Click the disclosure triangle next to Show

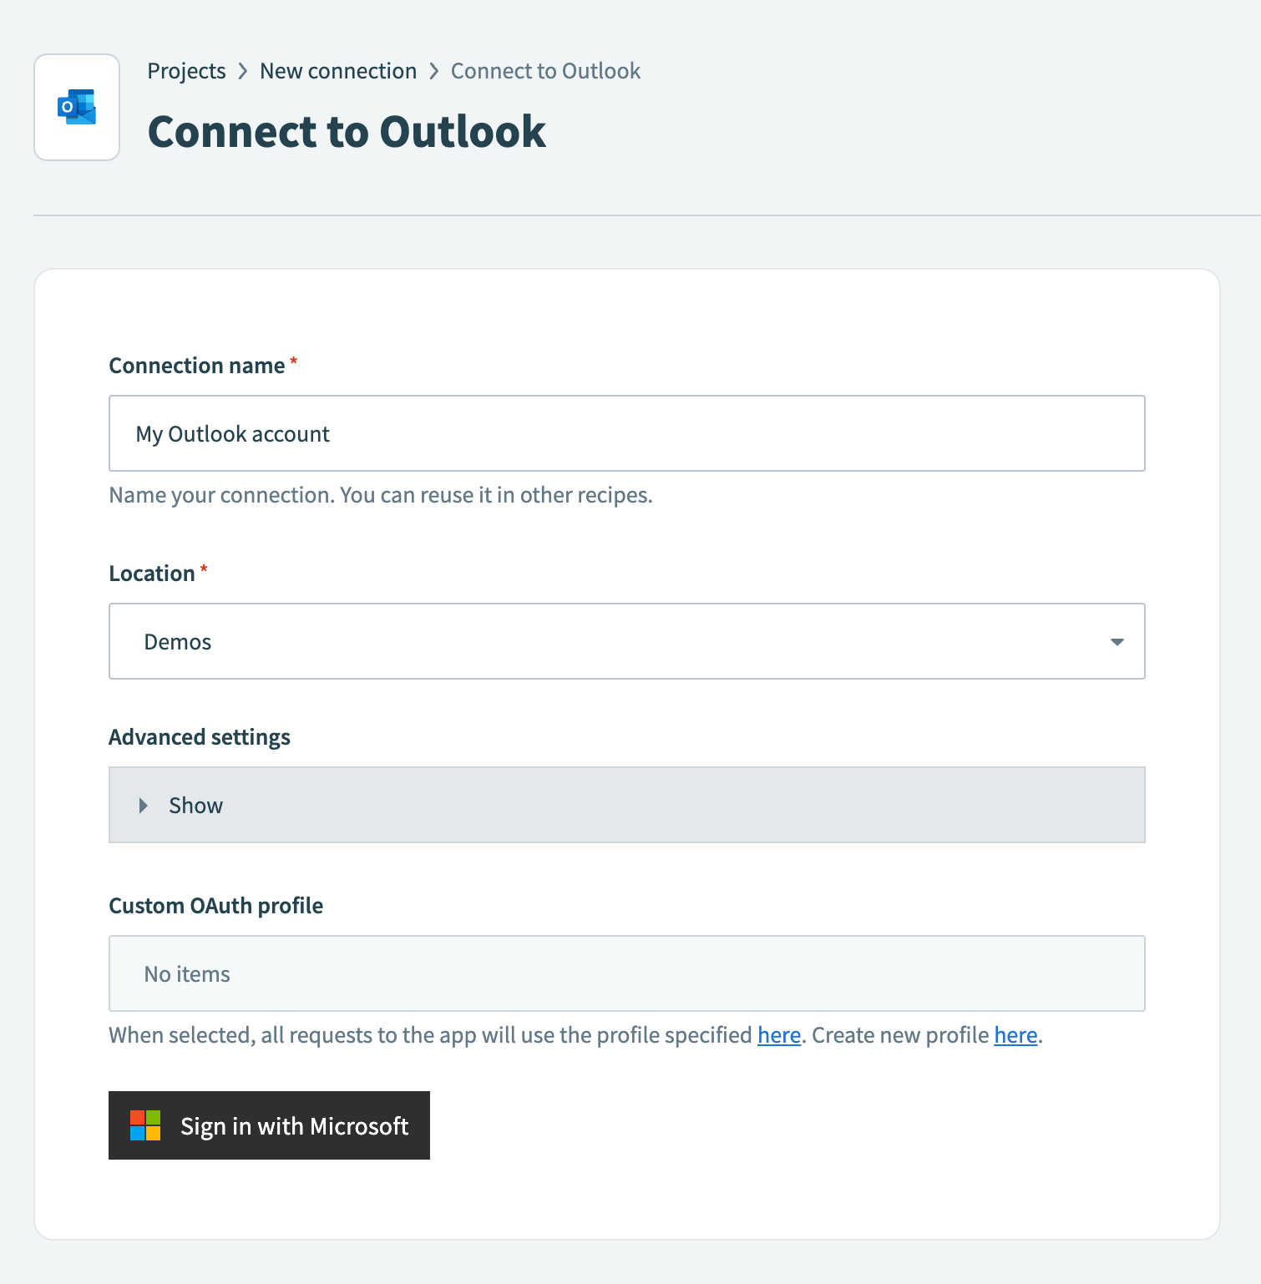pos(142,805)
